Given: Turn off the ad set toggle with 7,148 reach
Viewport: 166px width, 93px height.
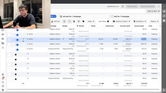Looking at the screenshot, I should [17, 50].
